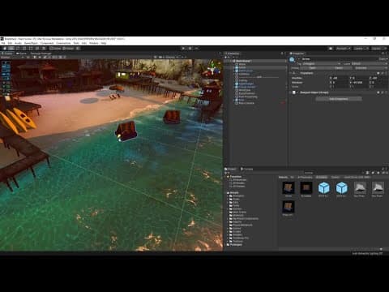389x292 pixels.
Task: Start Play mode with the Play button
Action: [183, 49]
